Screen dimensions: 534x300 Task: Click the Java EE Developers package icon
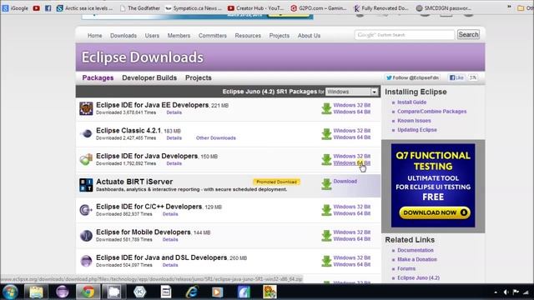86,108
